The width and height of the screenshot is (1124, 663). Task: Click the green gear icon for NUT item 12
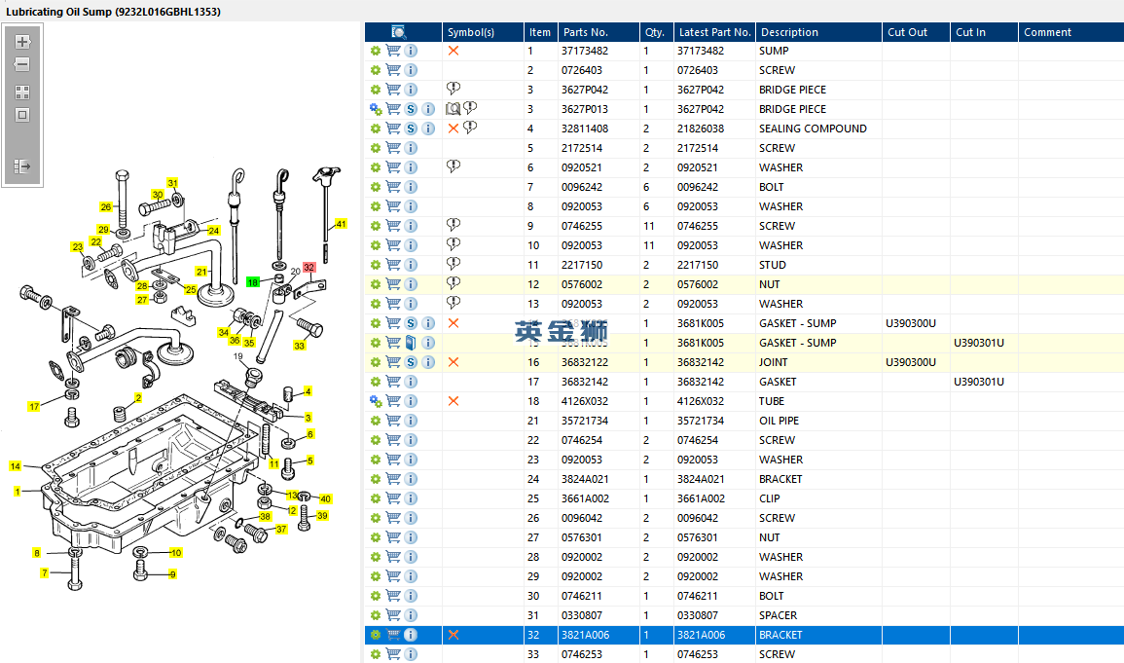pos(376,284)
